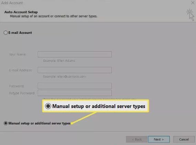Click the Example: Ellen Adams hint text

click(x=59, y=61)
